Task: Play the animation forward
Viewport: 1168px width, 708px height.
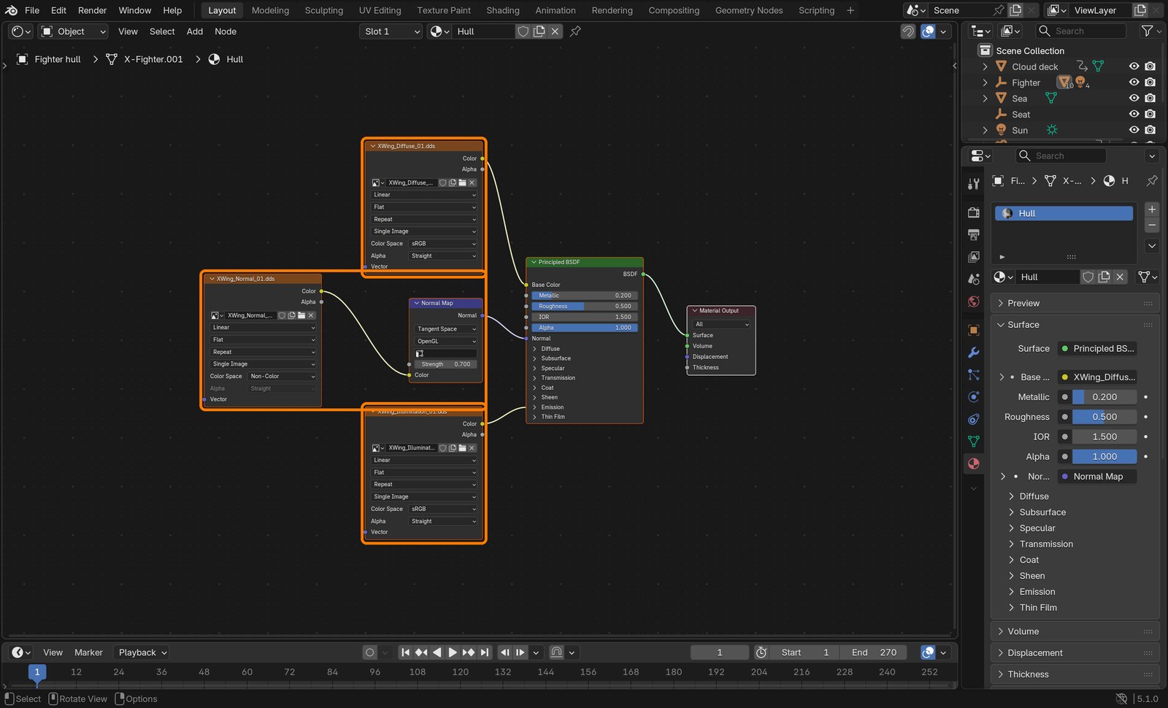Action: pyautogui.click(x=452, y=653)
